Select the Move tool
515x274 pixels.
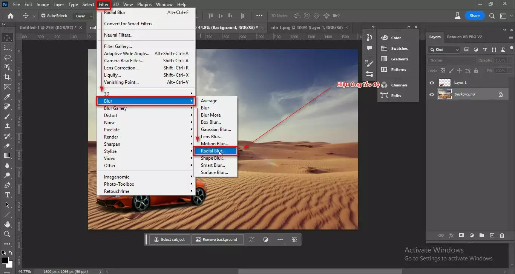coord(7,37)
